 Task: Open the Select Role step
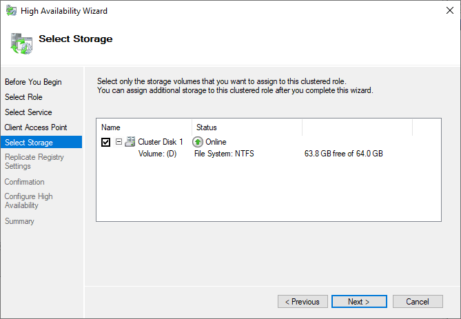pos(23,97)
